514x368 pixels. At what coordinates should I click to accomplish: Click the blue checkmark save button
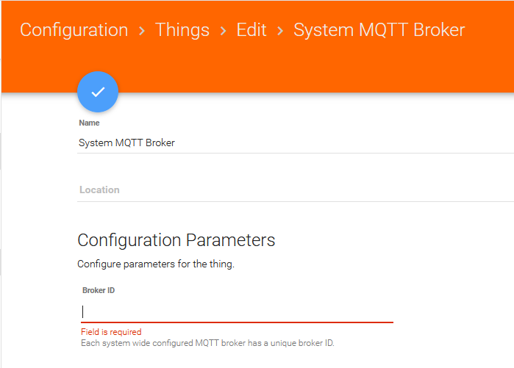click(x=98, y=92)
